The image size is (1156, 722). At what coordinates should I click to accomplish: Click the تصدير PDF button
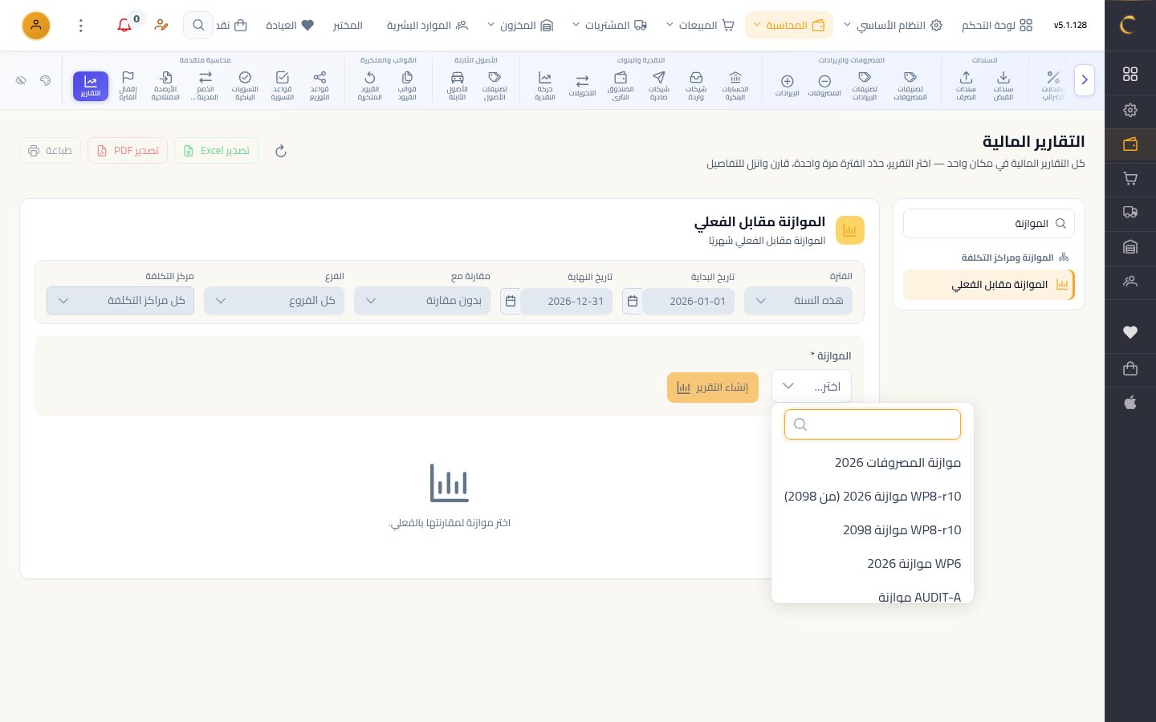[128, 151]
